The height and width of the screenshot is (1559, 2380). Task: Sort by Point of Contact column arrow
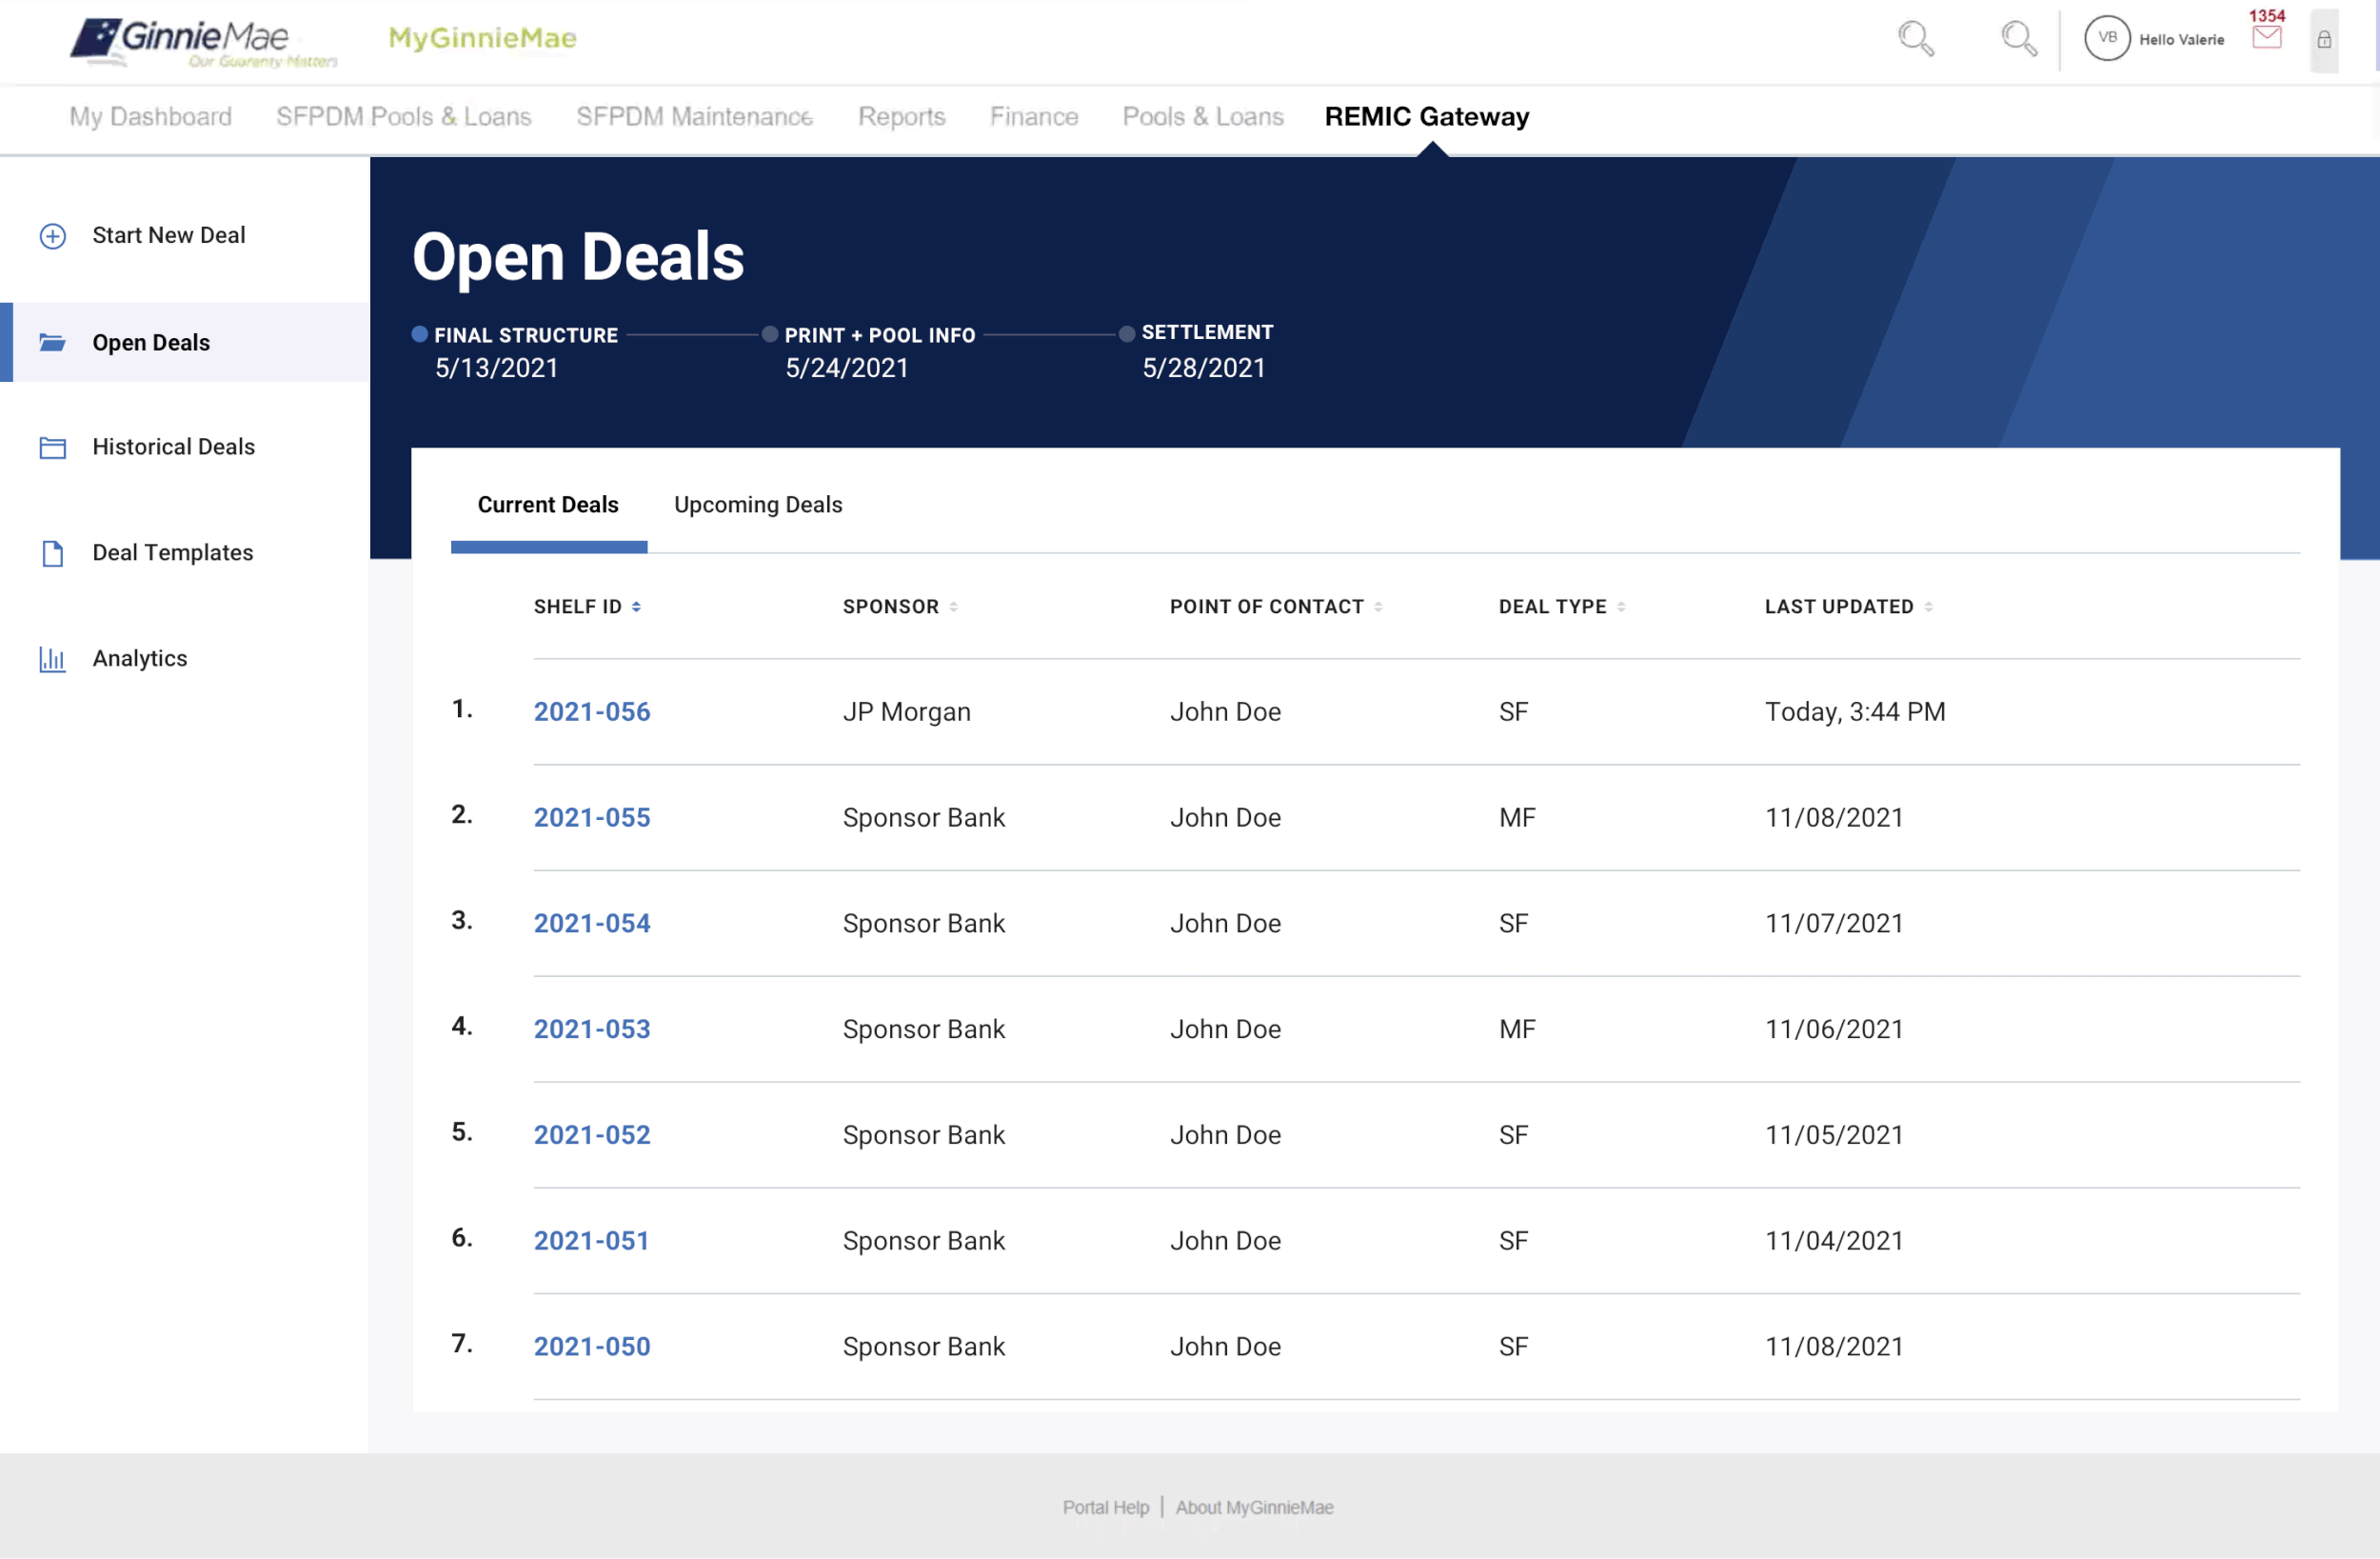pyautogui.click(x=1378, y=607)
